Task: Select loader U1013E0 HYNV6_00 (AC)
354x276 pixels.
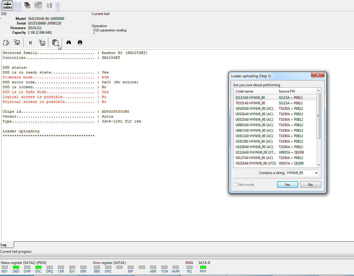Action: (275, 141)
